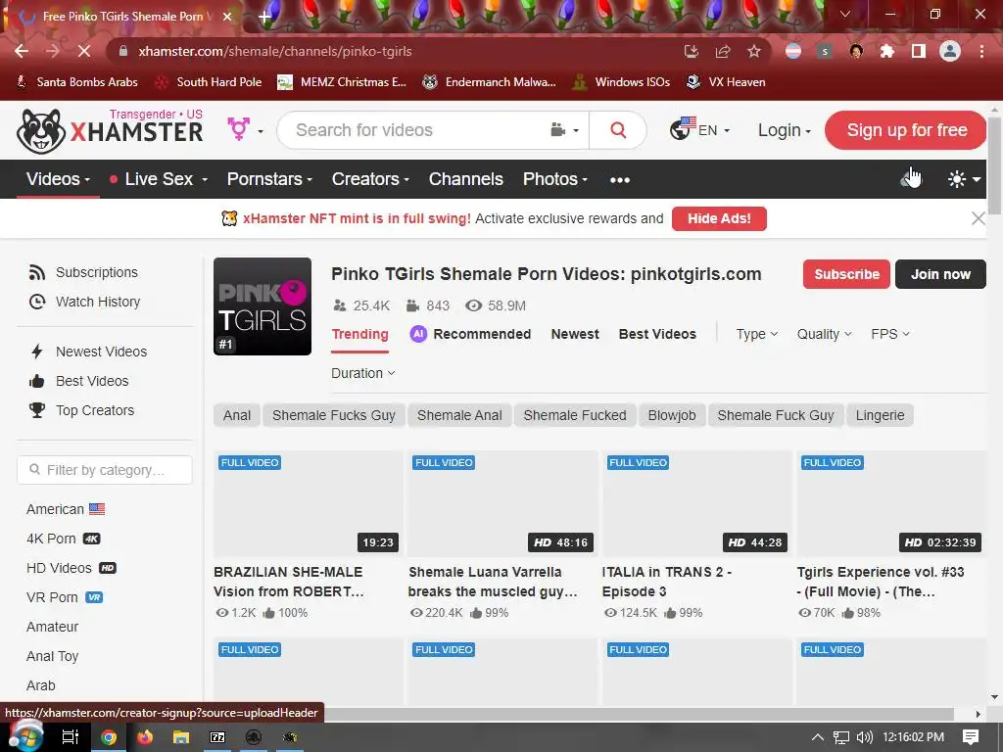Screen dimensions: 1003x752
Task: Click the horizontal scrollbar right arrow
Action: 979,714
